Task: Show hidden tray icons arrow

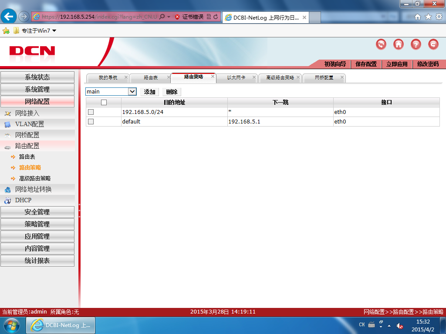Action: point(389,326)
